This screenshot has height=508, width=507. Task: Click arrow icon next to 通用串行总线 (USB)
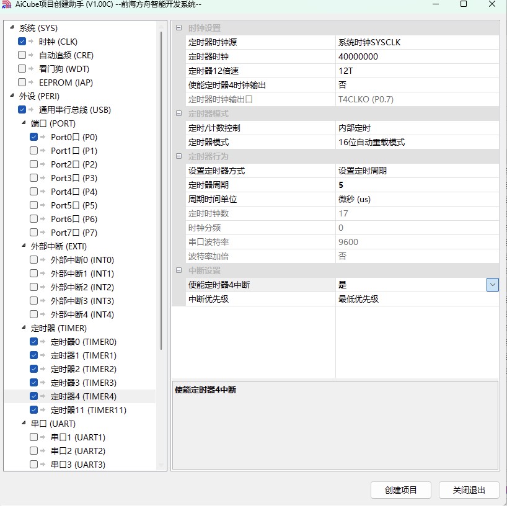(x=31, y=110)
